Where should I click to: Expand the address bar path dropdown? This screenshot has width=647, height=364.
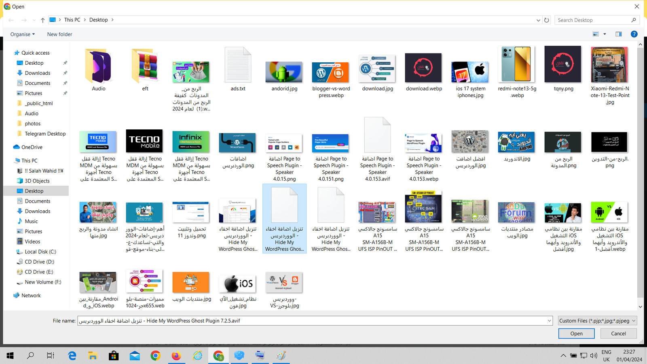tap(538, 20)
